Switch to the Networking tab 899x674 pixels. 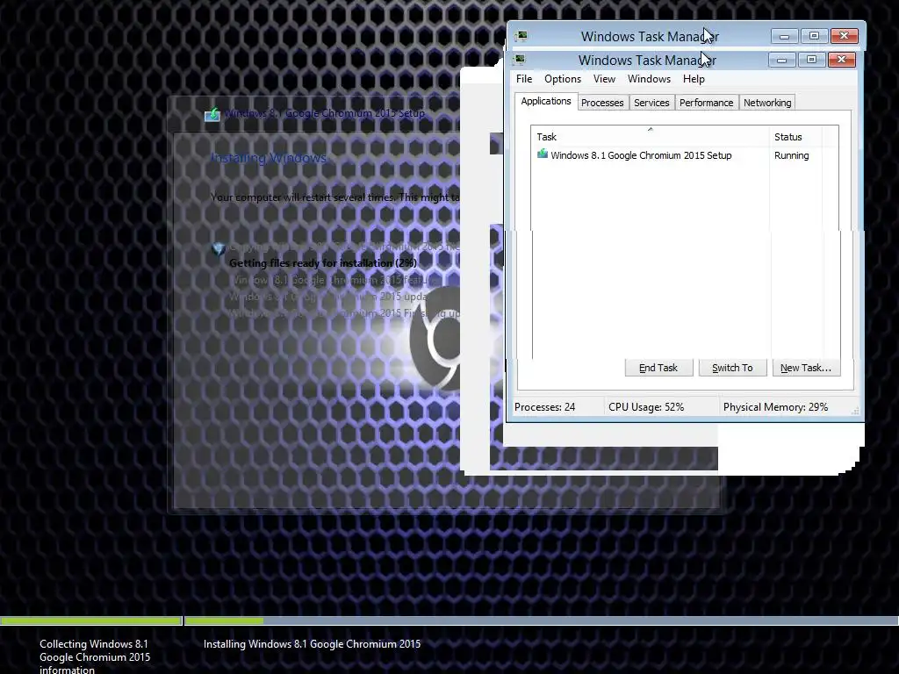[767, 103]
